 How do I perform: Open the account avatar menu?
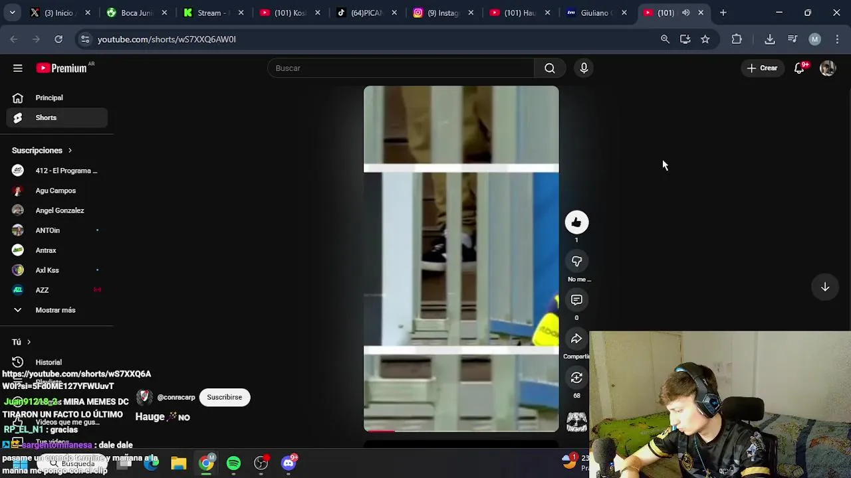(828, 68)
